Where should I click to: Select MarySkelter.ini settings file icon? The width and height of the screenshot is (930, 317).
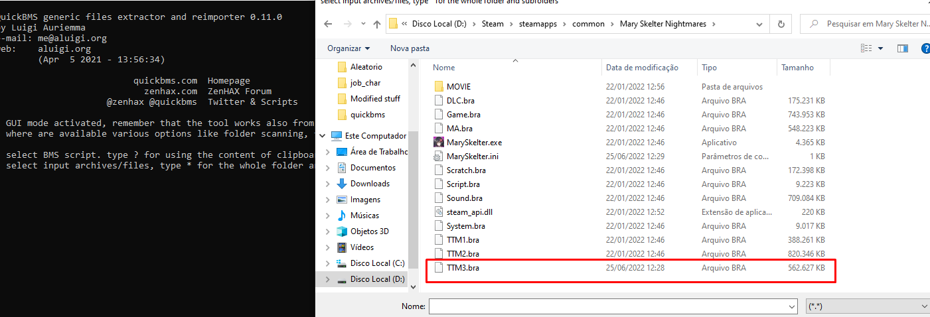point(438,157)
